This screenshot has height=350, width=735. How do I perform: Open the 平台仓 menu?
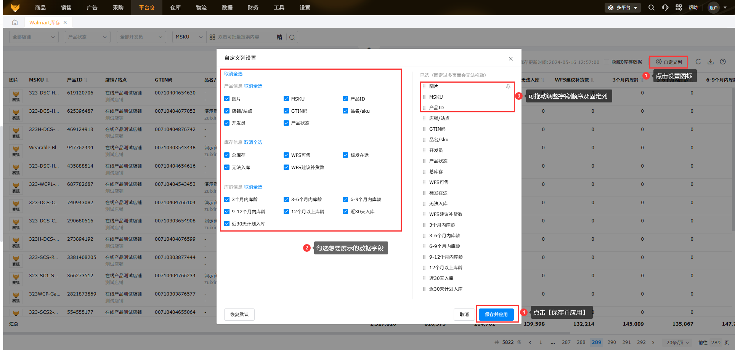tap(147, 8)
